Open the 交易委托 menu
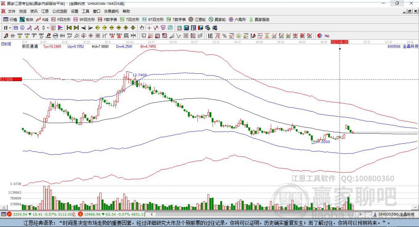 point(111,11)
